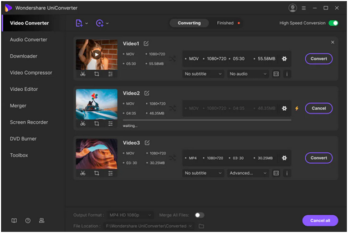This screenshot has width=348, height=233.
Task: Open Output Format MP4 HD 1080p dropdown
Action: coord(130,215)
